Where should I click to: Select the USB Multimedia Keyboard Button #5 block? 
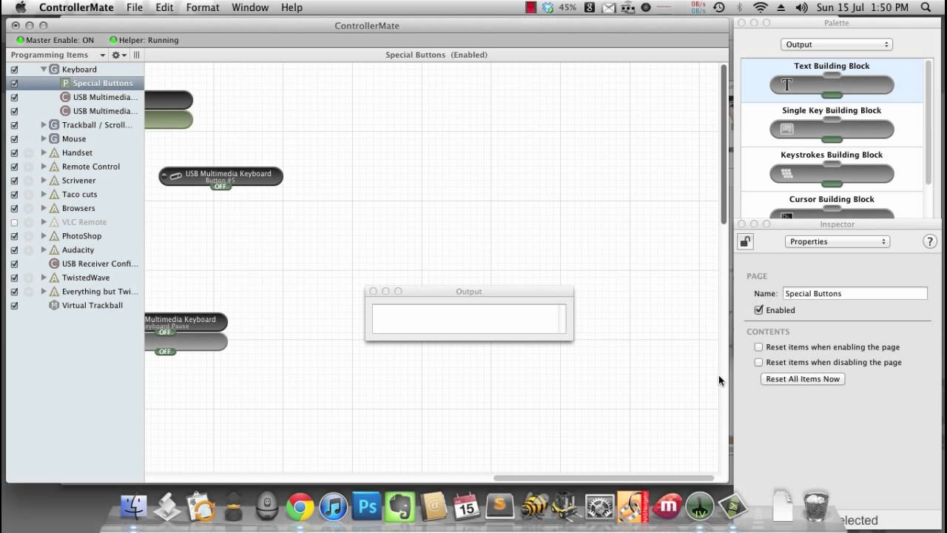click(x=220, y=176)
